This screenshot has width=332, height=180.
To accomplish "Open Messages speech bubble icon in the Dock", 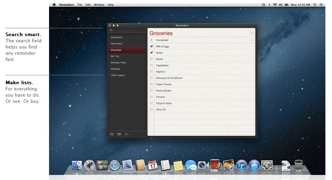I will tap(191, 165).
